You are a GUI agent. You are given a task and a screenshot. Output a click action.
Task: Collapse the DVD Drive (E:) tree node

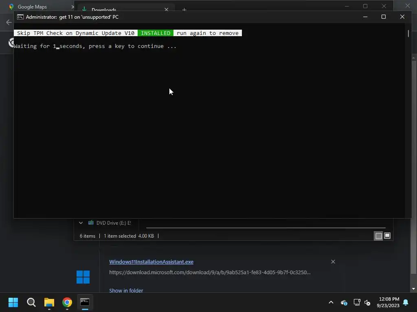tap(81, 223)
